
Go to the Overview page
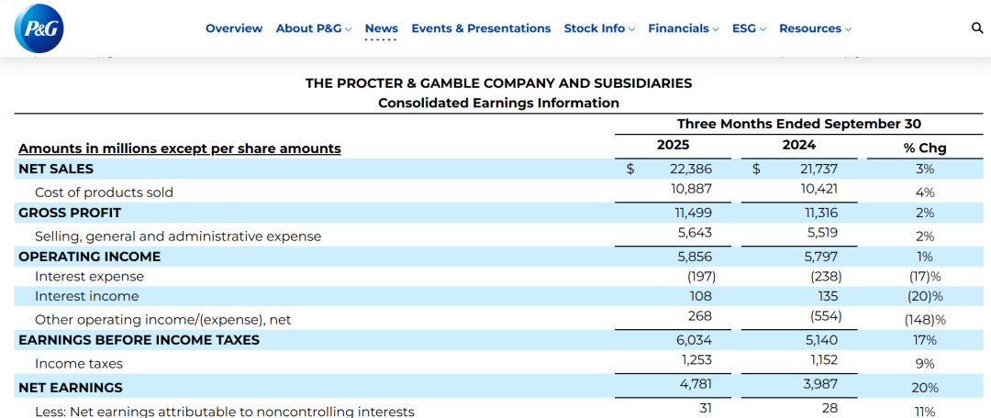coord(234,28)
